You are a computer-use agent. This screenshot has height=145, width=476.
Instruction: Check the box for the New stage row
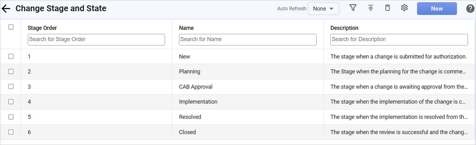click(x=11, y=56)
